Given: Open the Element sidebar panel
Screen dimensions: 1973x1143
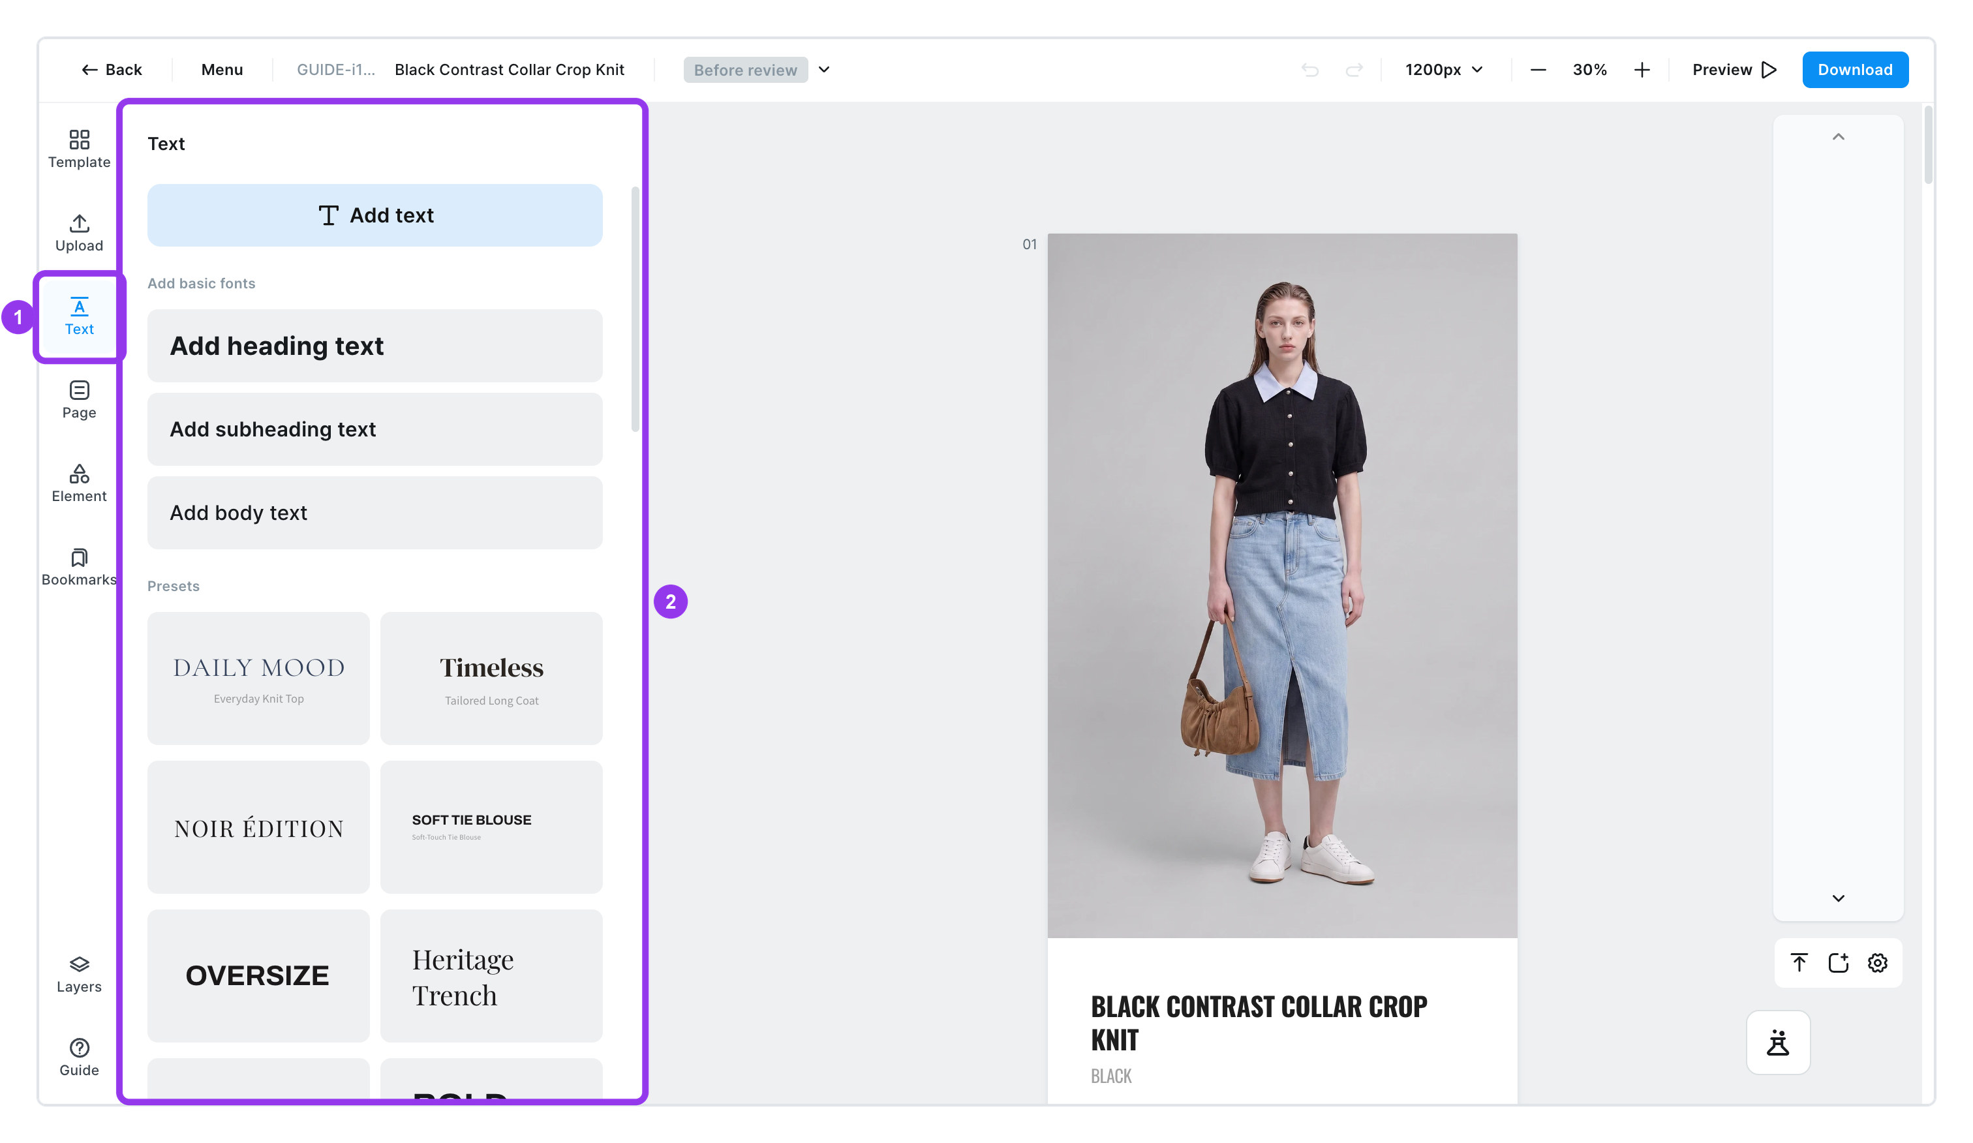Looking at the screenshot, I should (x=79, y=483).
